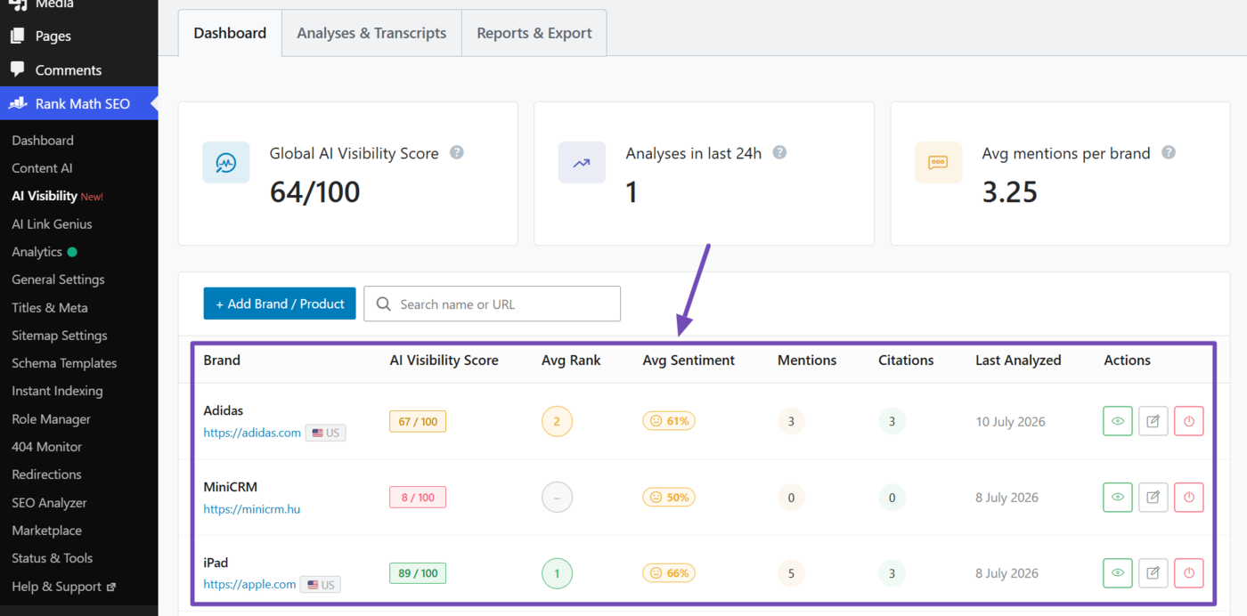Click the AI Visibility Score column header
Viewport: 1247px width, 616px height.
pyautogui.click(x=444, y=360)
